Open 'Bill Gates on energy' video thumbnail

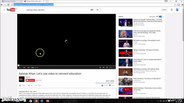(125, 43)
